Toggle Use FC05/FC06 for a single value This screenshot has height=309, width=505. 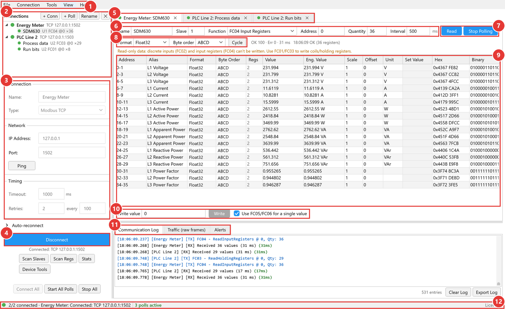(237, 214)
